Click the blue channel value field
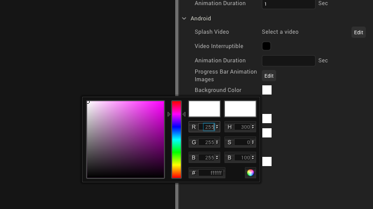This screenshot has width=373, height=209. click(206, 157)
